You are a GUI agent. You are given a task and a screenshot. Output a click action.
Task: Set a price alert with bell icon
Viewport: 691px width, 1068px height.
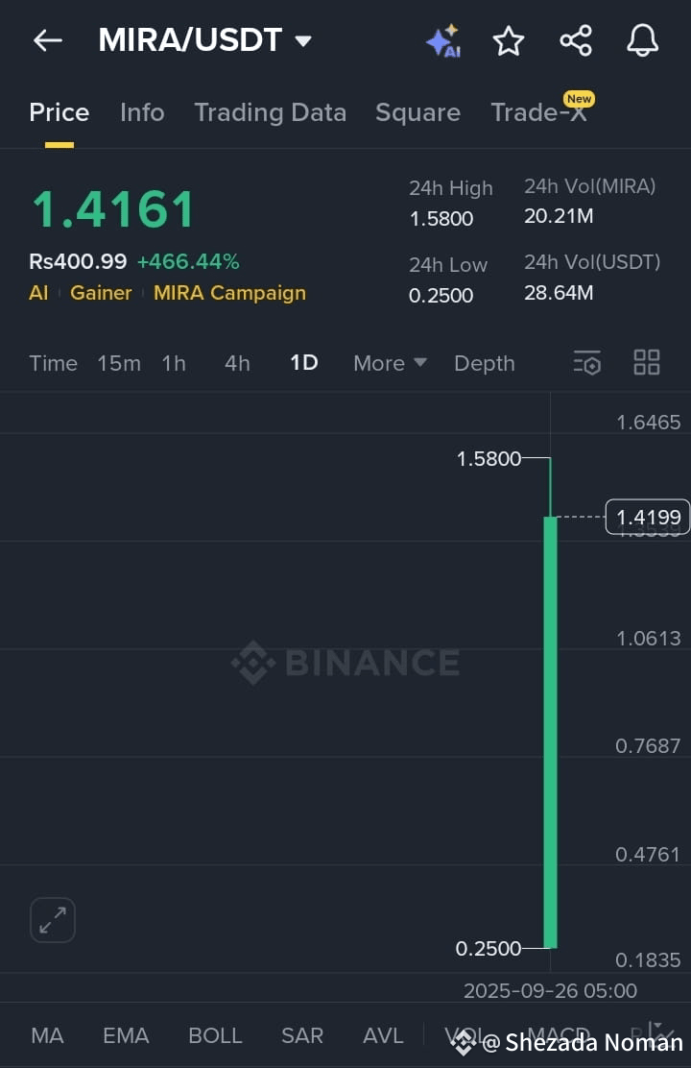tap(643, 41)
